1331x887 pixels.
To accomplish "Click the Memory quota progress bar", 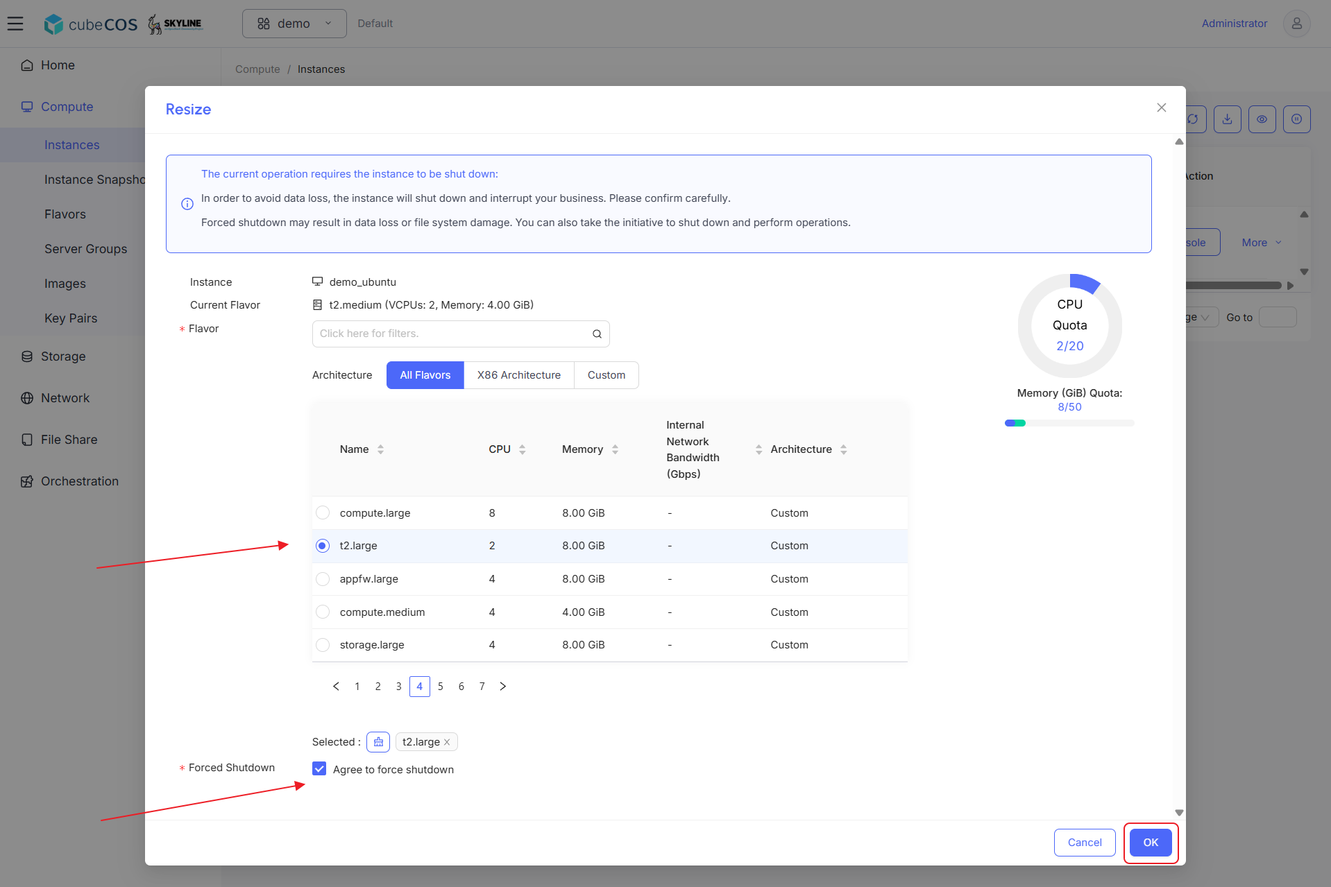I will [x=1069, y=423].
